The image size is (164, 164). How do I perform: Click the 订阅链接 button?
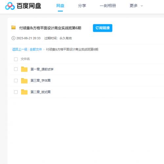(x=103, y=28)
